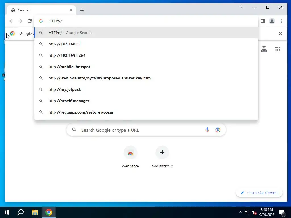291x218 pixels.
Task: Go forward with the forward arrow
Action: pos(20,21)
